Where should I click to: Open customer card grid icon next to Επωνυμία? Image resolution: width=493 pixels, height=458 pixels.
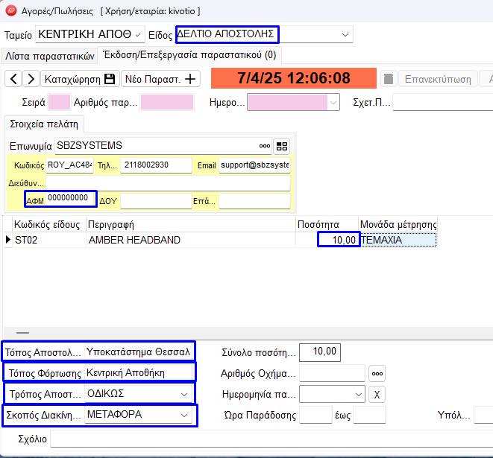point(281,146)
